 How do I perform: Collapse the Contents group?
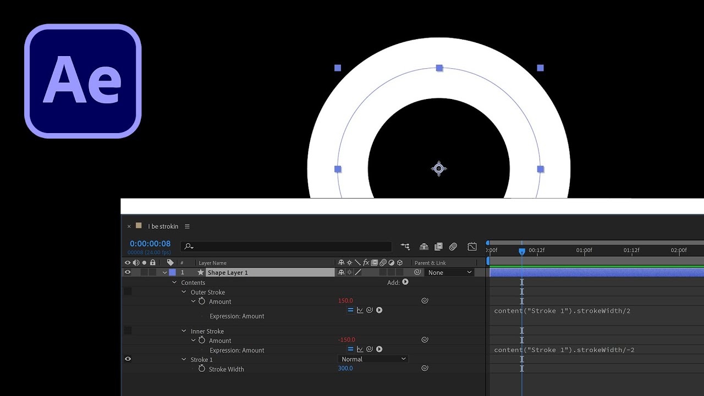(x=174, y=282)
